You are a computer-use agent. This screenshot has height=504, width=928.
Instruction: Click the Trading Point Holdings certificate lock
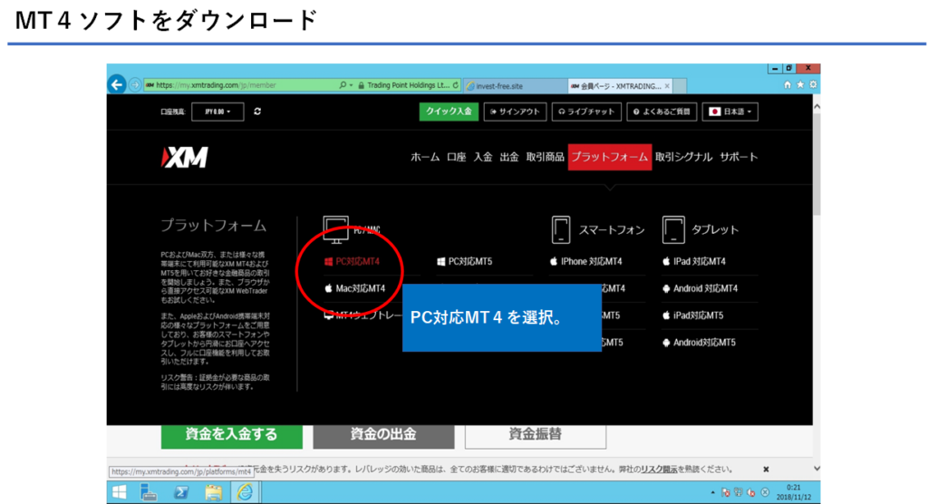[361, 85]
